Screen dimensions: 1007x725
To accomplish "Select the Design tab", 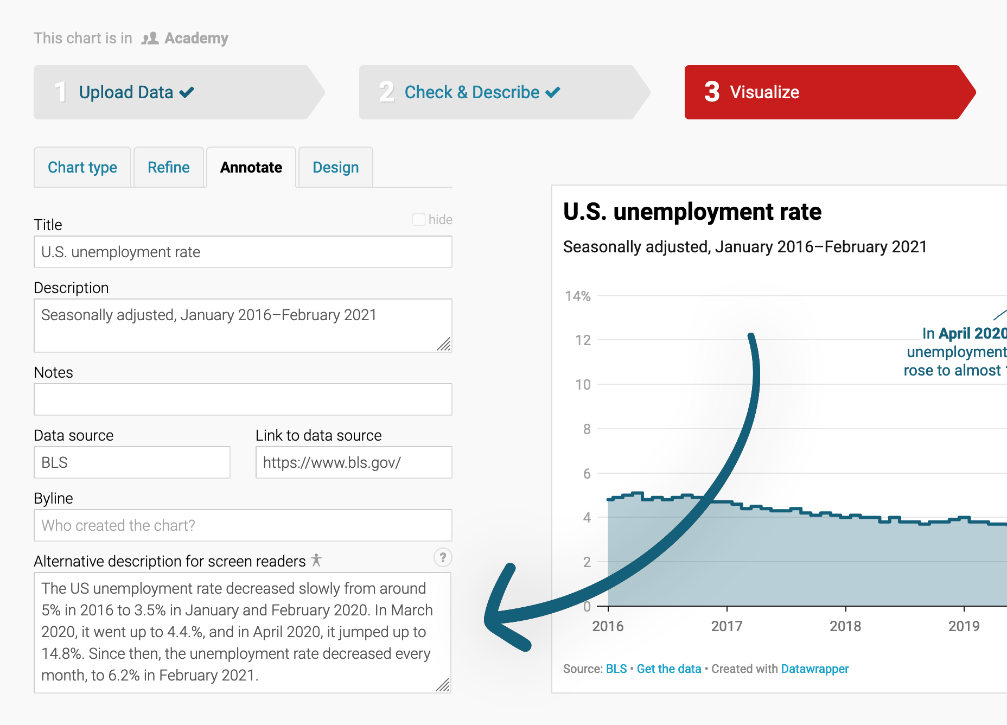I will pos(335,167).
